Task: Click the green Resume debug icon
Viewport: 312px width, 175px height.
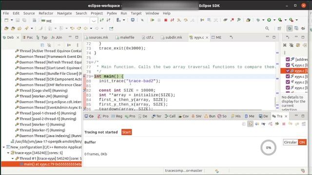Action: [x=152, y=20]
